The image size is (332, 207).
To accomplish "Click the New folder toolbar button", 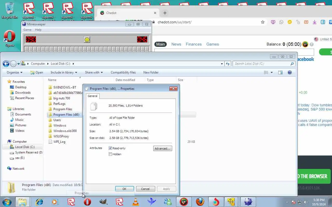I will click(151, 72).
